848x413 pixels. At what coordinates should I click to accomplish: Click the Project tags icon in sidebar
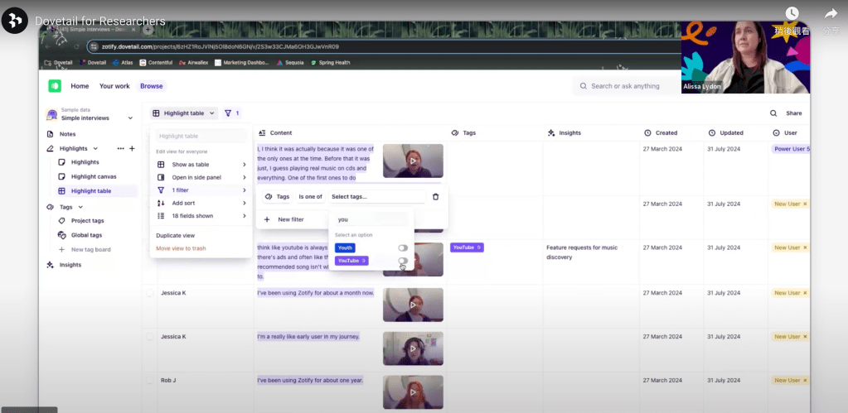61,221
